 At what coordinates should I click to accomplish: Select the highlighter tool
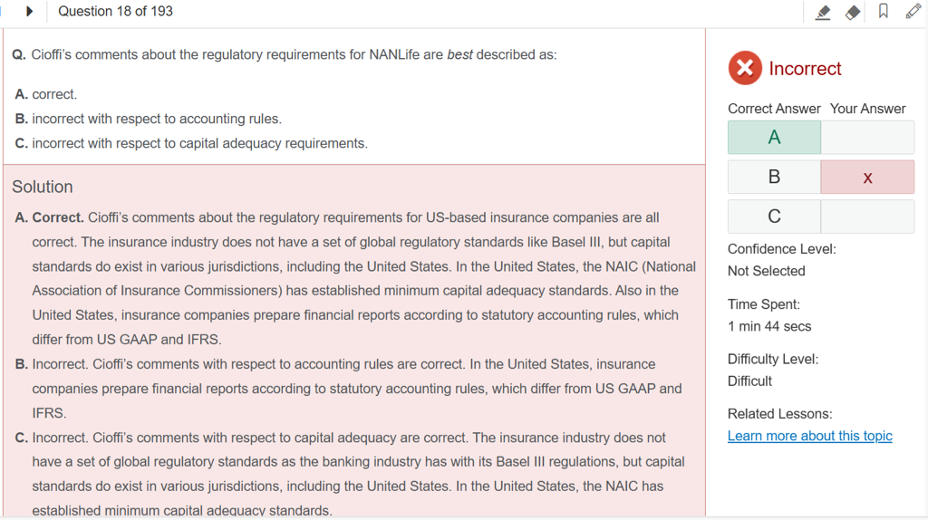point(823,12)
